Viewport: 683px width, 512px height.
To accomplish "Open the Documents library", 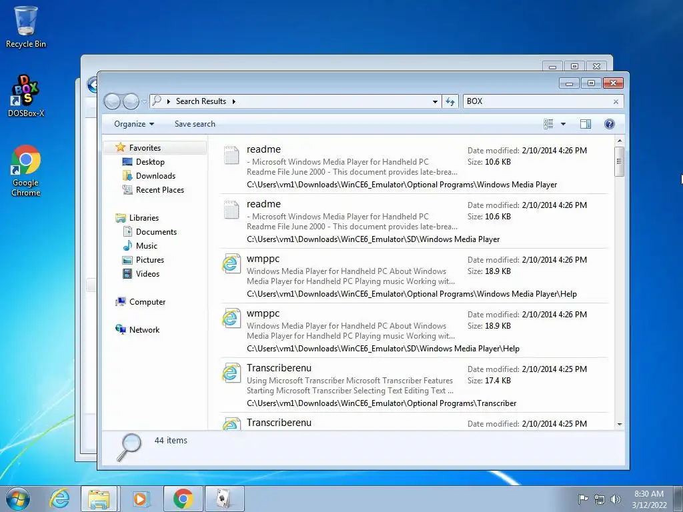I will click(x=156, y=231).
